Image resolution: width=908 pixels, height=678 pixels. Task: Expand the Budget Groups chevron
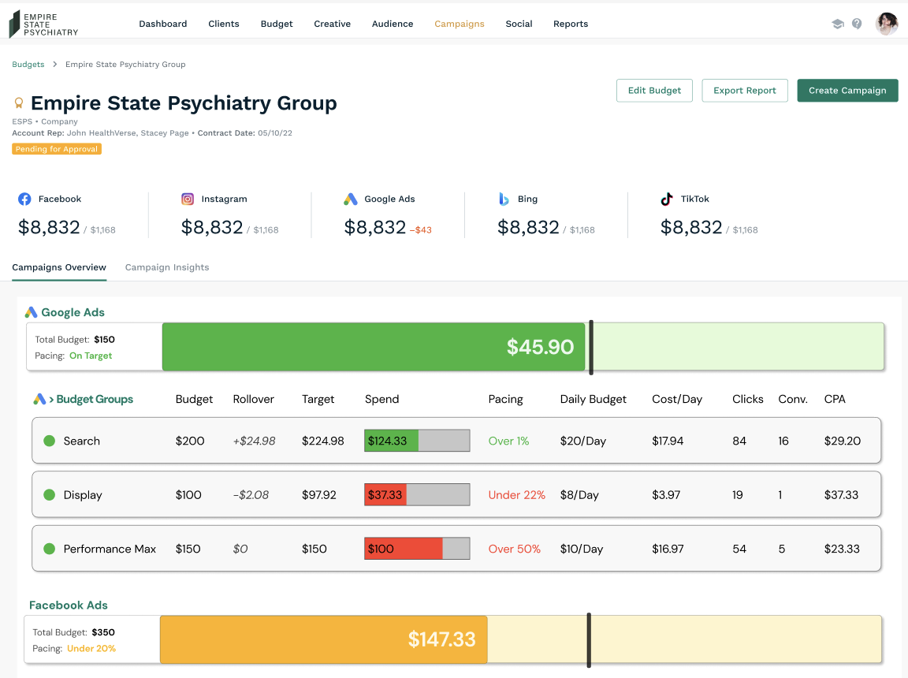[x=51, y=400]
